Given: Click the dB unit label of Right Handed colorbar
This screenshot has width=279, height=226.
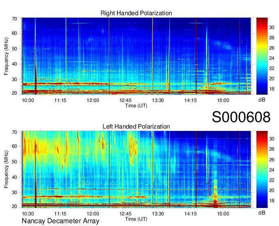Looking at the screenshot, I should click(x=262, y=100).
